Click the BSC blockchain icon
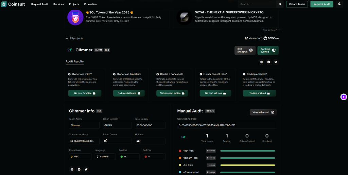The width and height of the screenshot is (348, 175). (72, 157)
